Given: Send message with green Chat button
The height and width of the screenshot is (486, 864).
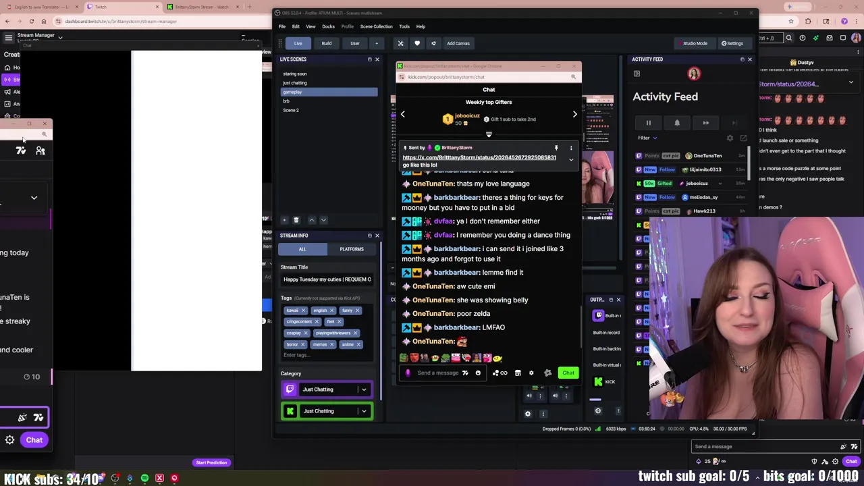Looking at the screenshot, I should 568,373.
